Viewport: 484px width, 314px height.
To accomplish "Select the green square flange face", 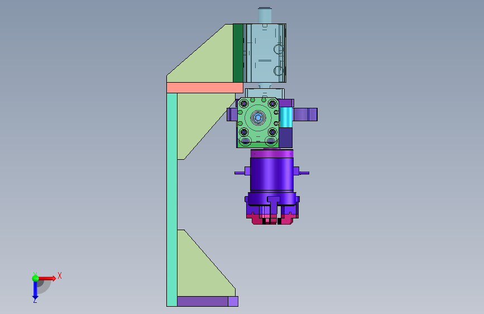I will click(258, 122).
